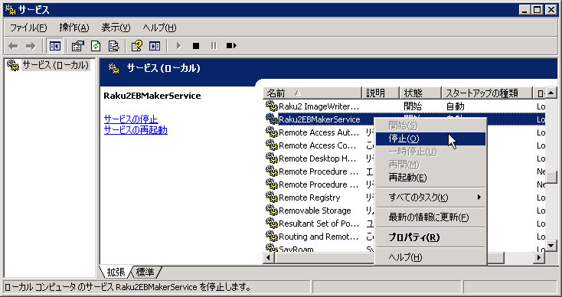This screenshot has width=562, height=297.
Task: Sort by スタートアップの種類 column header
Action: pyautogui.click(x=487, y=93)
